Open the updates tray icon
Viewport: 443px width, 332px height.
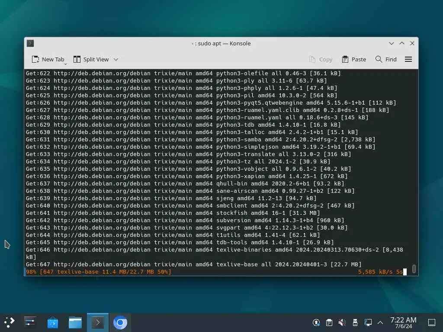(x=316, y=322)
